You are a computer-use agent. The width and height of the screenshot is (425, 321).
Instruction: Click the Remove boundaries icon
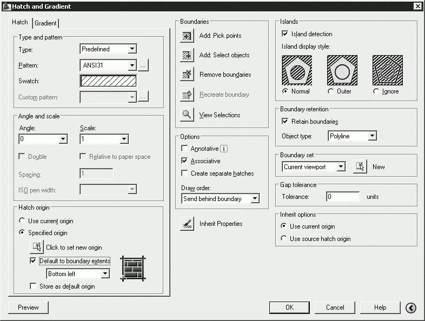(x=187, y=75)
